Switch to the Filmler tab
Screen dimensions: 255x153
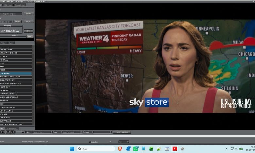coord(3,43)
